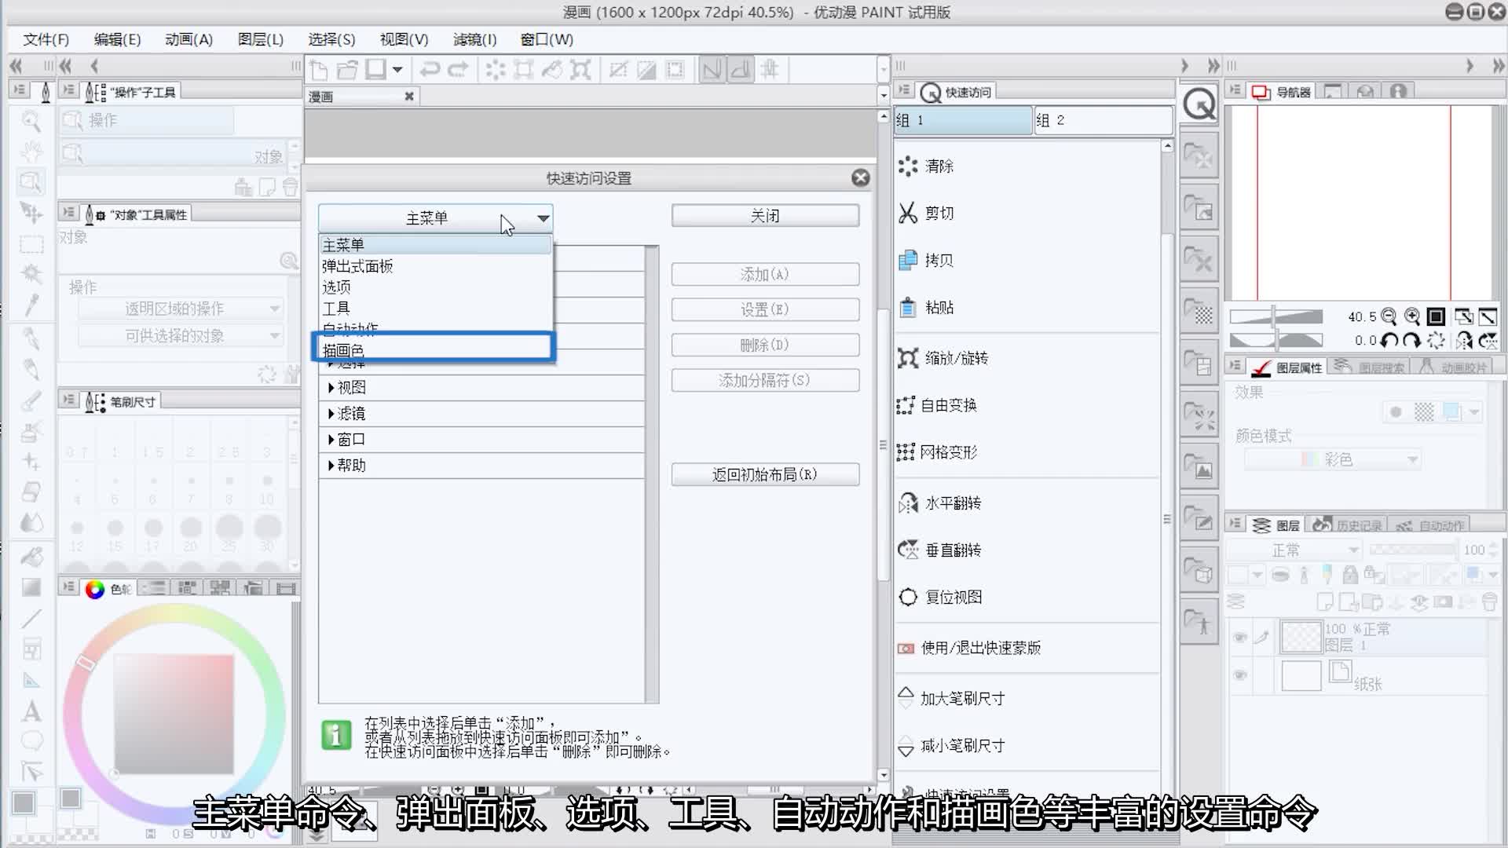Click the 缩放/旋转 transform icon
The width and height of the screenshot is (1508, 848).
pyautogui.click(x=908, y=358)
